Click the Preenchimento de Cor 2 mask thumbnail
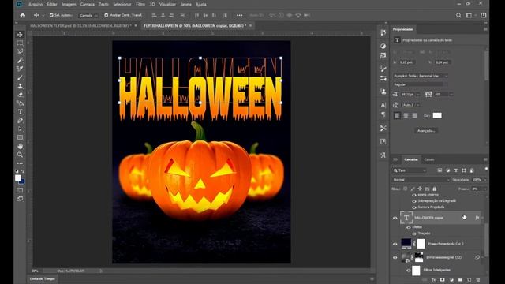Screen dimensions: 505x284 coord(421,244)
